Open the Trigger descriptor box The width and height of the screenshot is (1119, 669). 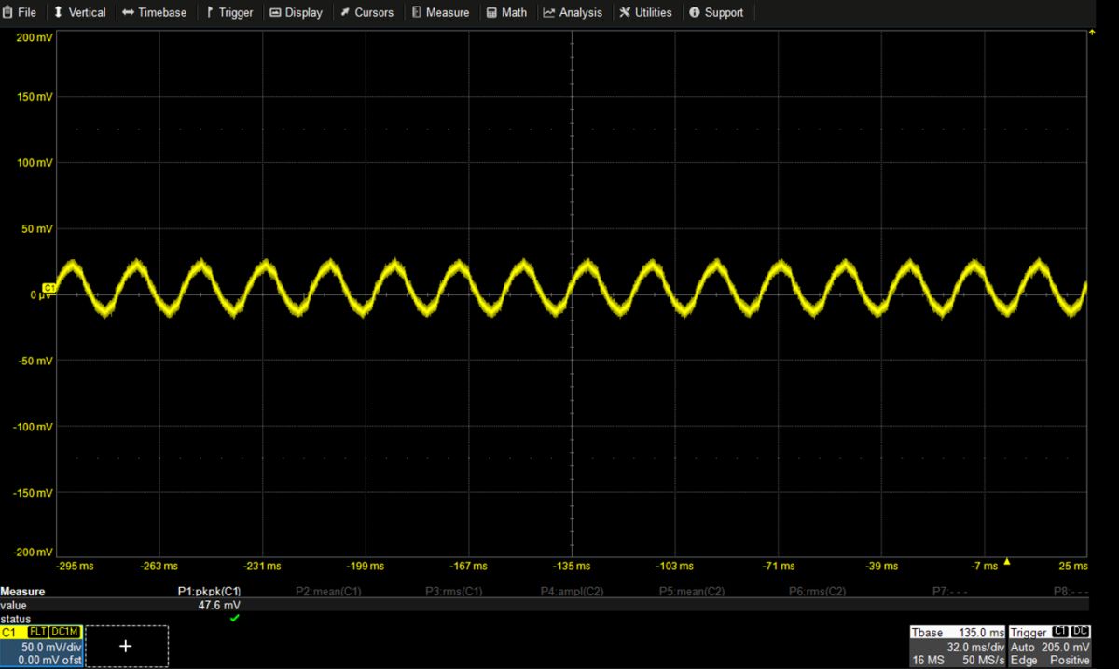pyautogui.click(x=1050, y=646)
